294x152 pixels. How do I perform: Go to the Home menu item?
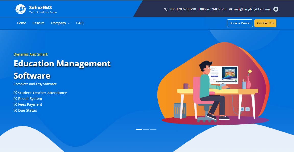[x=21, y=23]
